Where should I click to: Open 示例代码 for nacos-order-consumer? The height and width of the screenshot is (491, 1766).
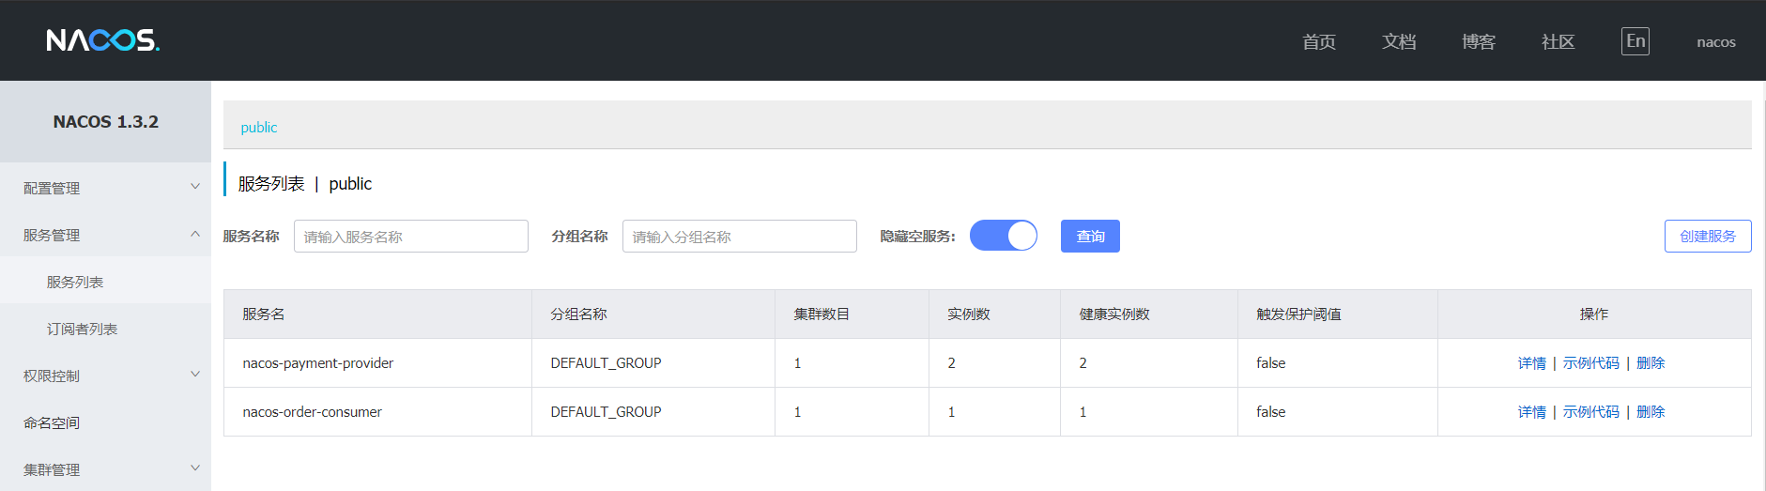point(1590,412)
